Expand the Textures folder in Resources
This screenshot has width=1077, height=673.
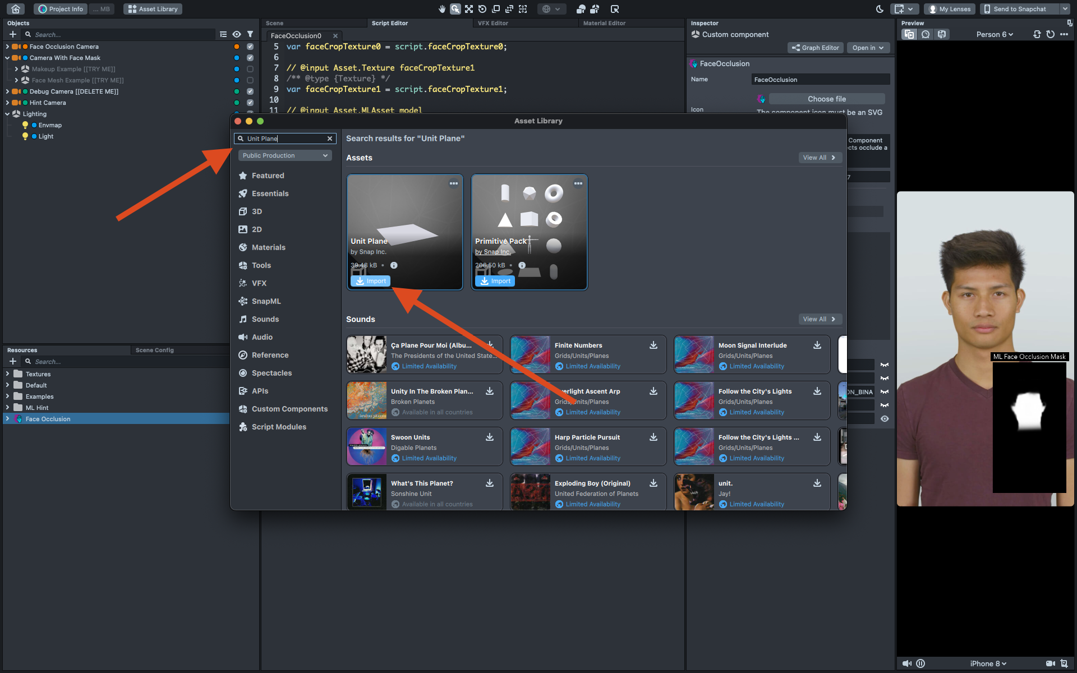[7, 374]
